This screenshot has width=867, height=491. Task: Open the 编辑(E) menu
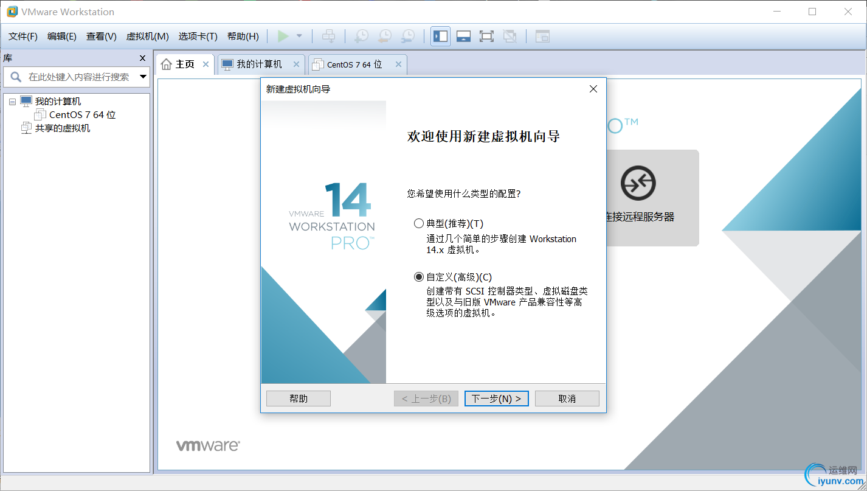point(62,37)
